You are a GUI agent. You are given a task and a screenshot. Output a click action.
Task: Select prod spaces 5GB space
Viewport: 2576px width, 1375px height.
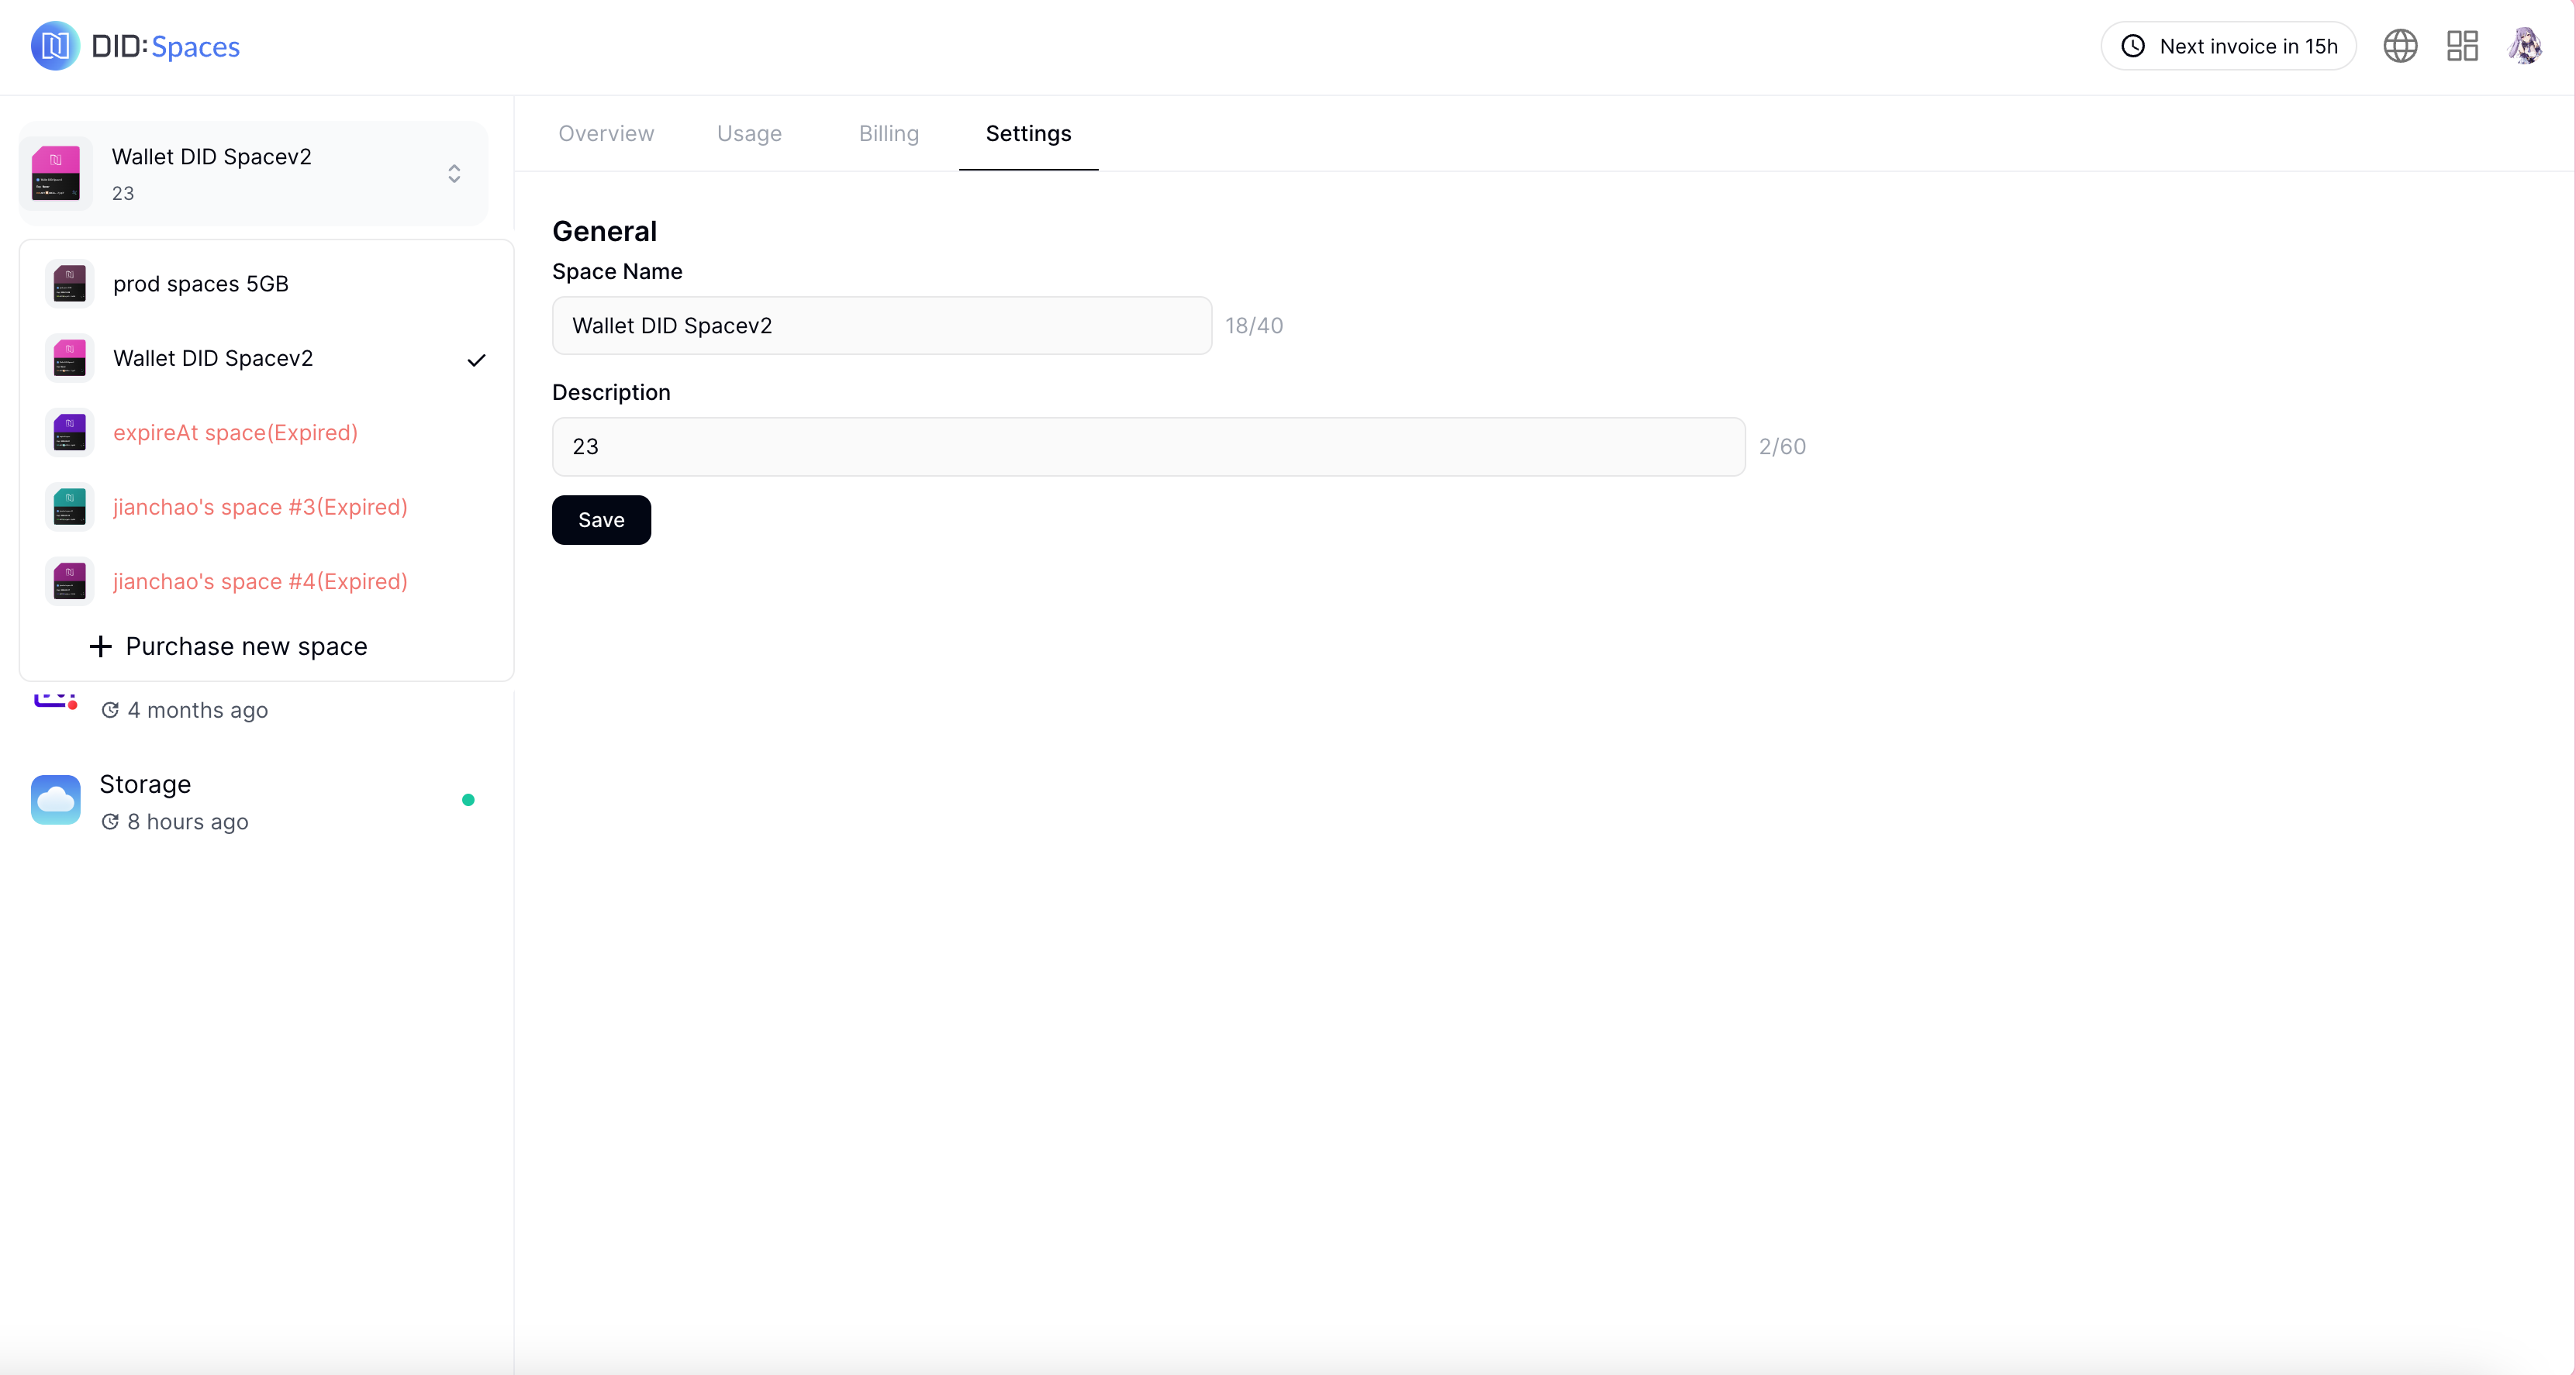pyautogui.click(x=201, y=284)
